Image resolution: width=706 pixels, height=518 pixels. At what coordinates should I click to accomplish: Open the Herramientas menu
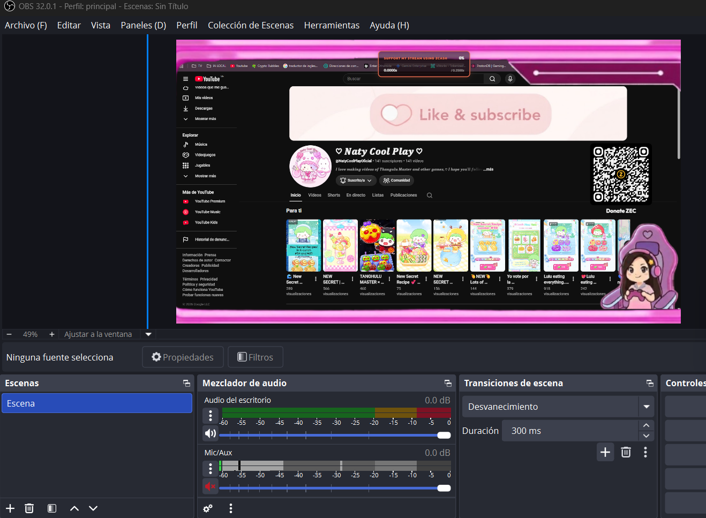[332, 25]
